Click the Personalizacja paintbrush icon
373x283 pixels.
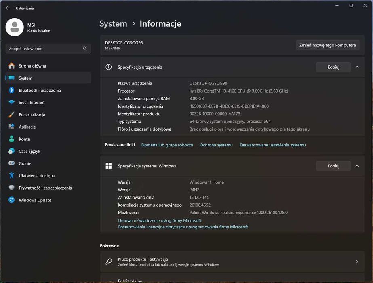[x=11, y=114]
